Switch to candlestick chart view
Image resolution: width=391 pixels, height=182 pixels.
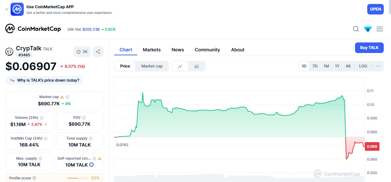196,66
